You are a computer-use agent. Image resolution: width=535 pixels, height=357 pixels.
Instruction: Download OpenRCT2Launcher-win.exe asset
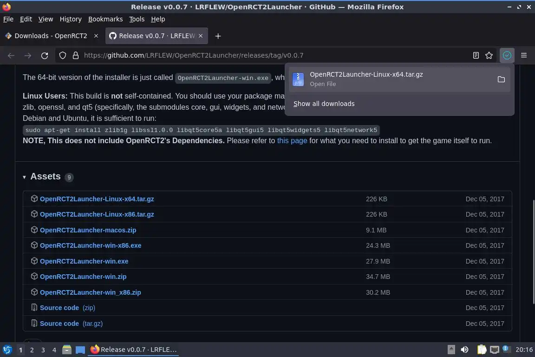(x=84, y=261)
